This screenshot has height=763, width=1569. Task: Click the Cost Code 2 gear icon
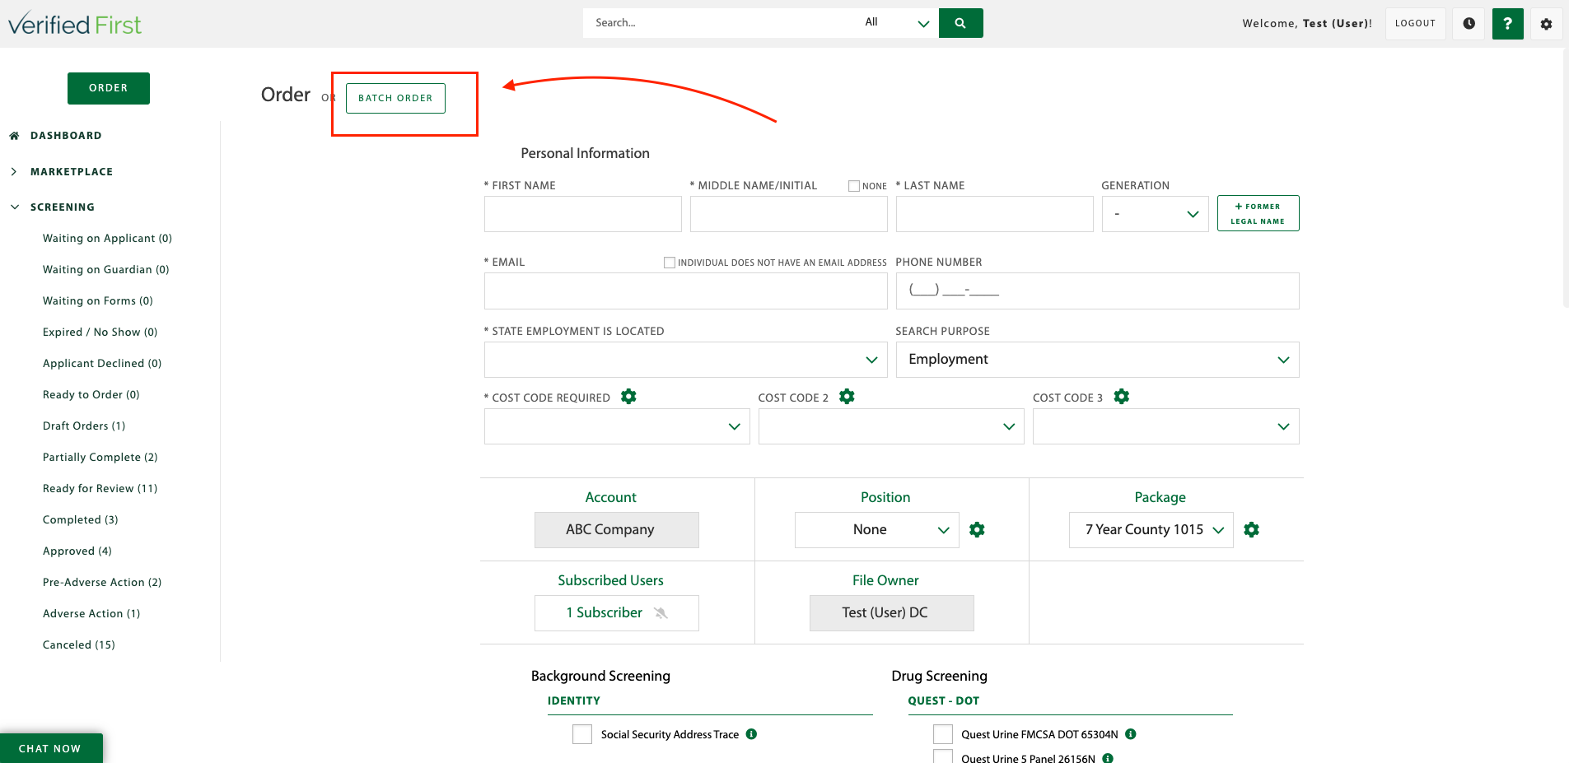(x=847, y=397)
